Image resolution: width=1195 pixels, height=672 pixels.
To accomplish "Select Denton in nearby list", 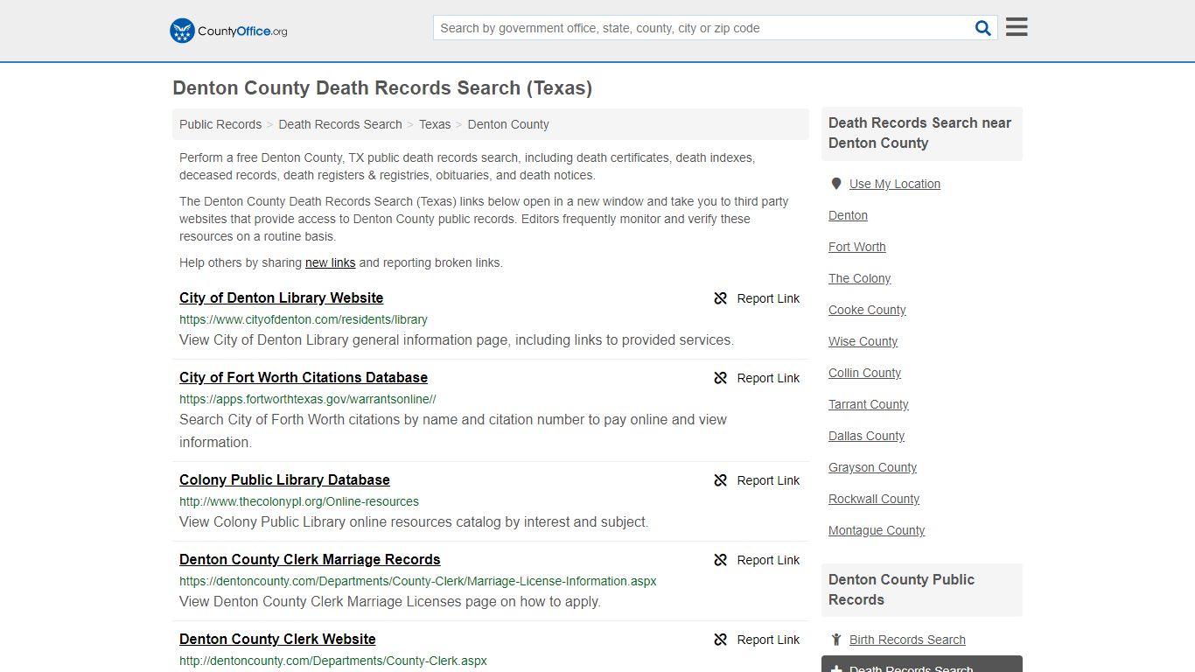I will tap(849, 215).
